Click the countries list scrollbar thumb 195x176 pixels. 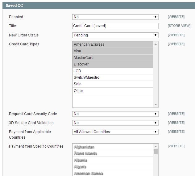pyautogui.click(x=156, y=152)
